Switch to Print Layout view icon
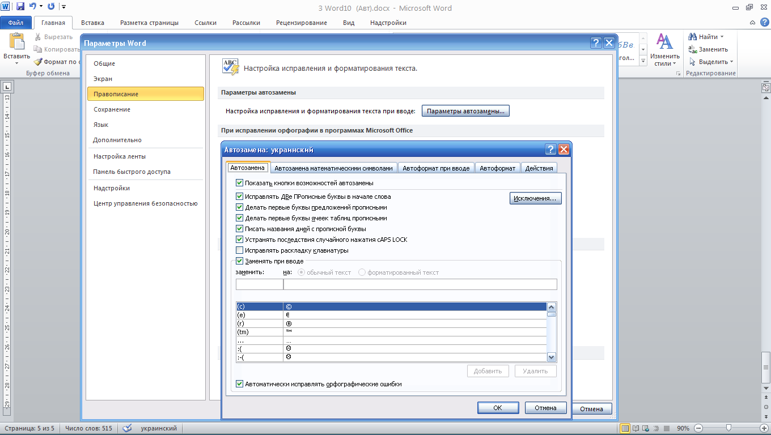The height and width of the screenshot is (435, 771). [x=625, y=428]
